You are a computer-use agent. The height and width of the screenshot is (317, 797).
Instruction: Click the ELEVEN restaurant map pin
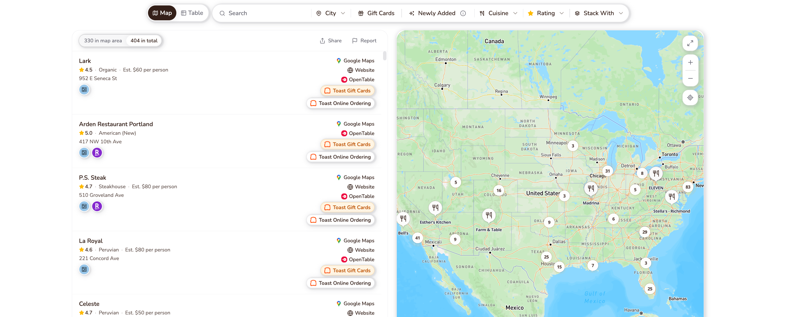click(656, 173)
